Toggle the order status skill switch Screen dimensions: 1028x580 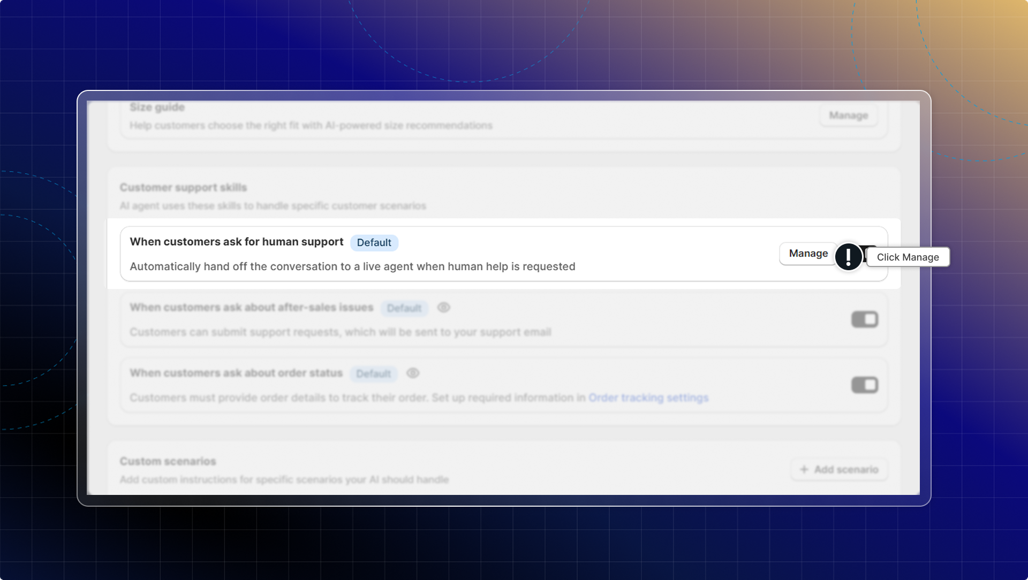point(864,385)
